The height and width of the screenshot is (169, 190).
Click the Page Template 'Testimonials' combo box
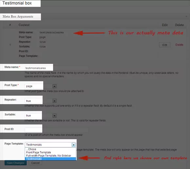(50, 145)
